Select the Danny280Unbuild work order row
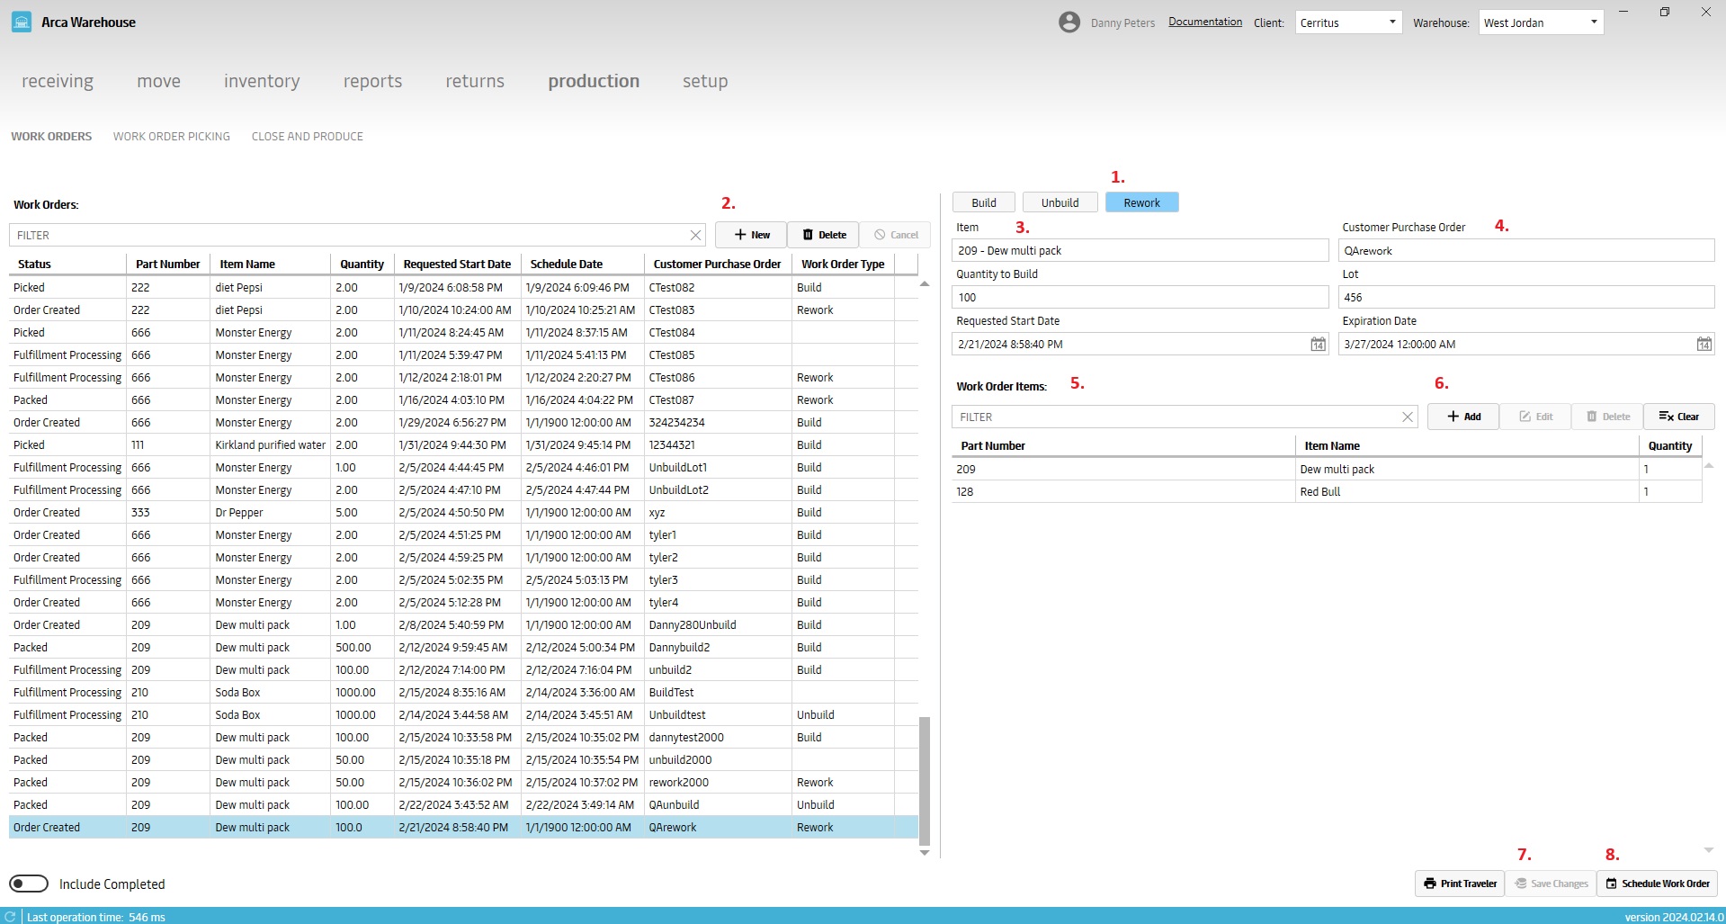This screenshot has width=1726, height=924. [463, 625]
